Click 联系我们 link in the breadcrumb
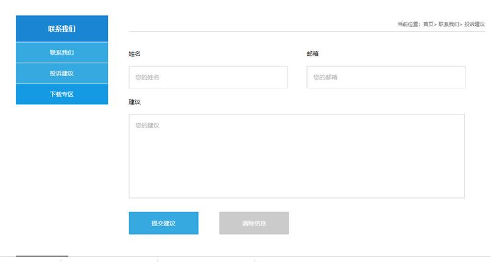Viewport: 491px width, 262px height. click(x=448, y=24)
